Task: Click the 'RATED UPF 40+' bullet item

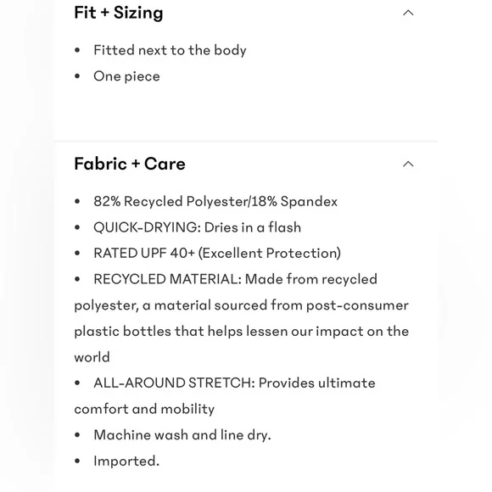Action: pos(217,254)
